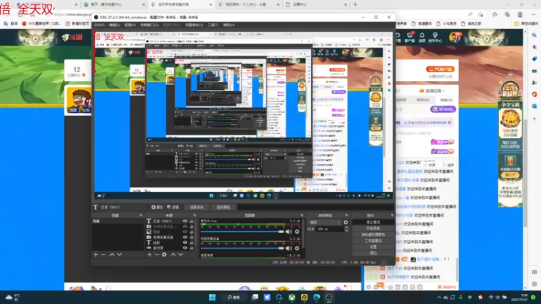Mute the second mixer channel speaker icon

point(289,248)
